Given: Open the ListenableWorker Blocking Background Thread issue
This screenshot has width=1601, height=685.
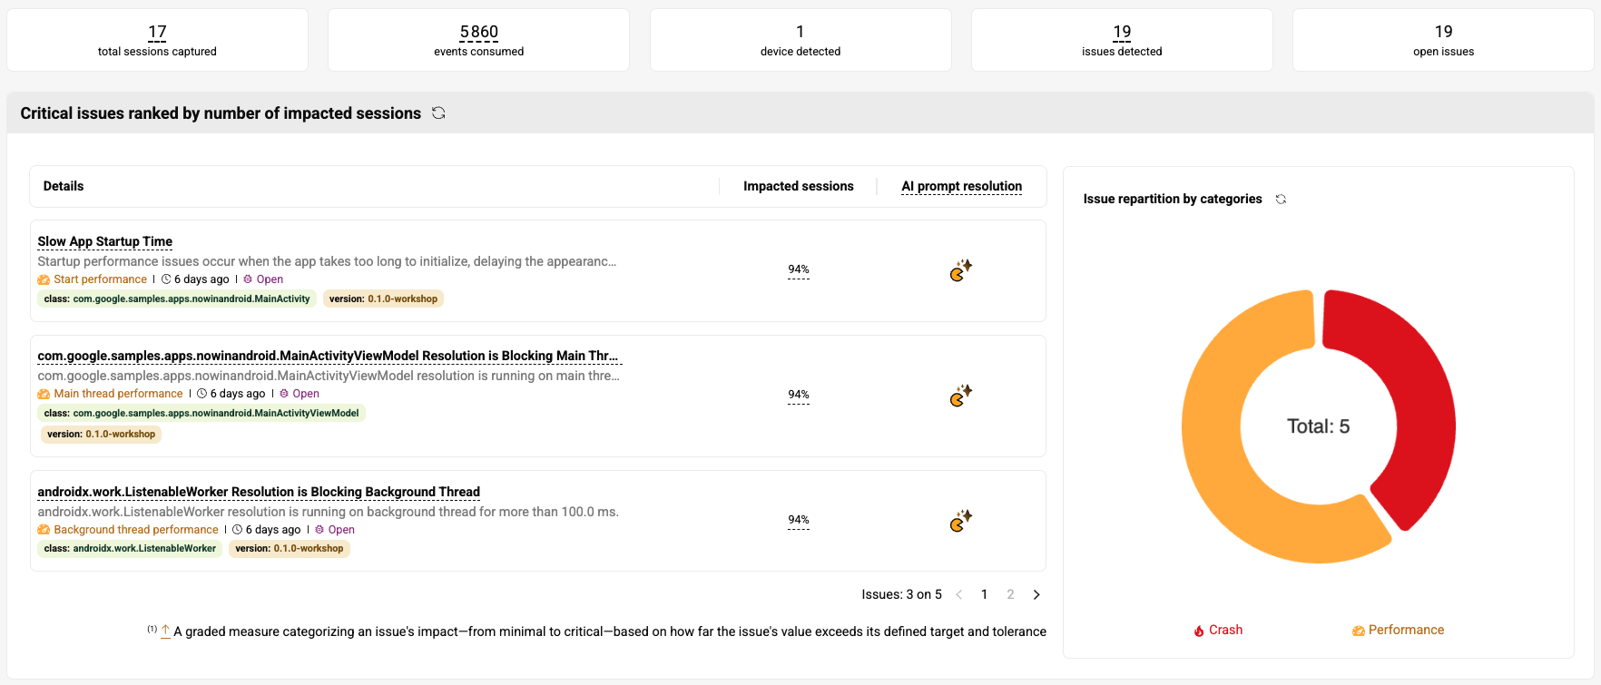Looking at the screenshot, I should [259, 492].
